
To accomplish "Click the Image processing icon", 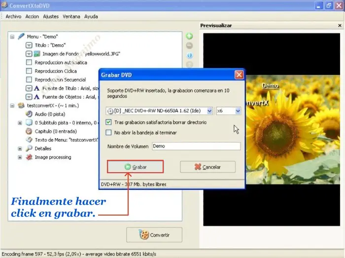I will coord(29,157).
